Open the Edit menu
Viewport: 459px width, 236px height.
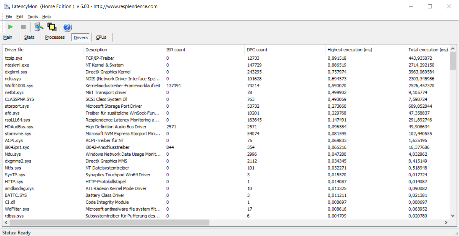point(20,17)
